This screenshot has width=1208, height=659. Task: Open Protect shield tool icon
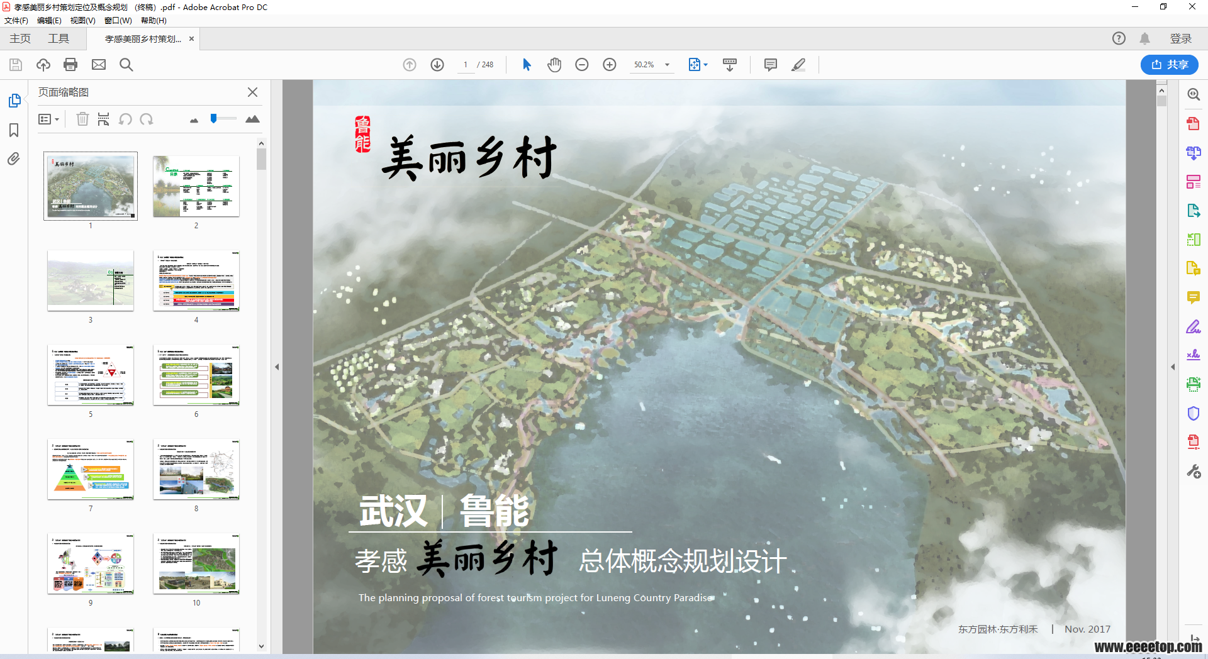1193,413
